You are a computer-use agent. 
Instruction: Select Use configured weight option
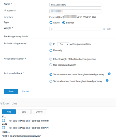pos(51,65)
